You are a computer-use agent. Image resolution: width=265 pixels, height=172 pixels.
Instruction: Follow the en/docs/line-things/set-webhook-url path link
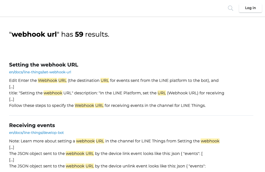[40, 72]
